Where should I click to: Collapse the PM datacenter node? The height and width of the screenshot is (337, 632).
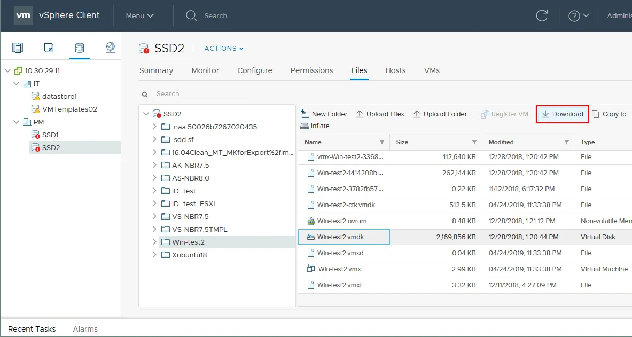pos(17,122)
